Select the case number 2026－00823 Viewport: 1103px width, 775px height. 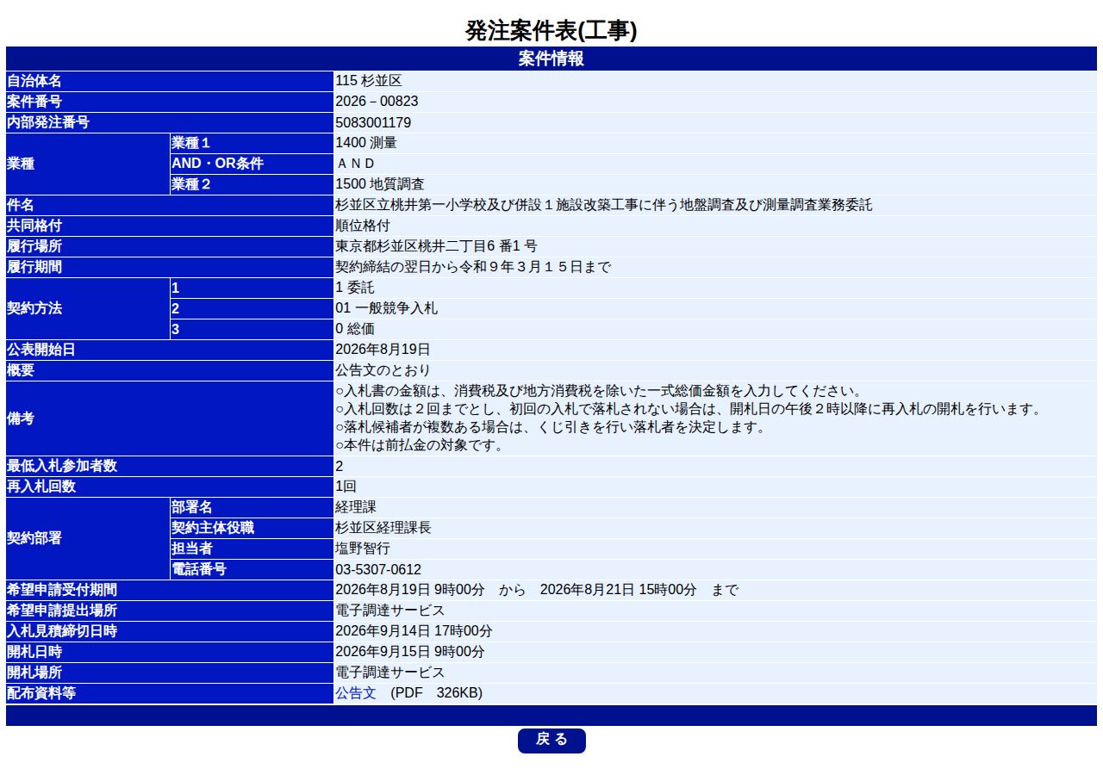click(x=377, y=102)
